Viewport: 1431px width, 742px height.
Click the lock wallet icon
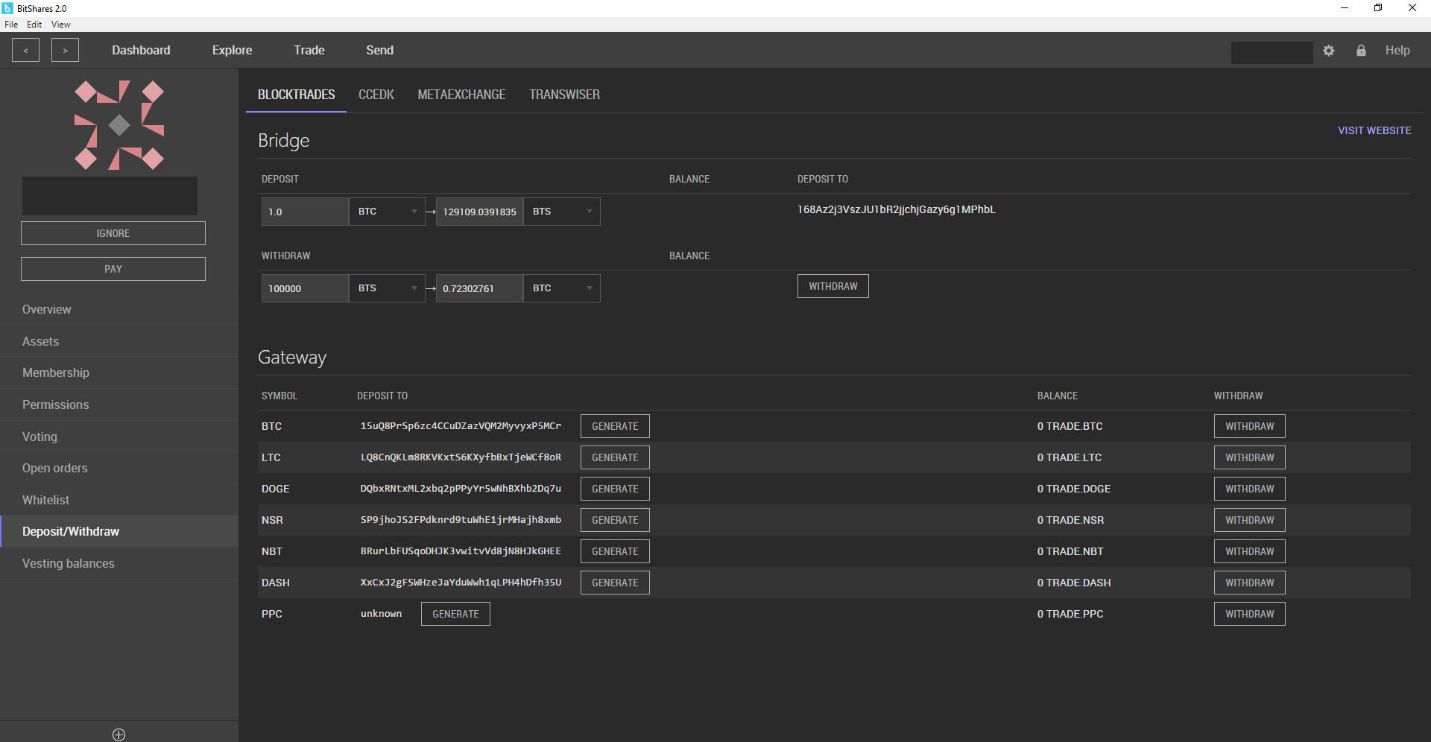(x=1361, y=51)
